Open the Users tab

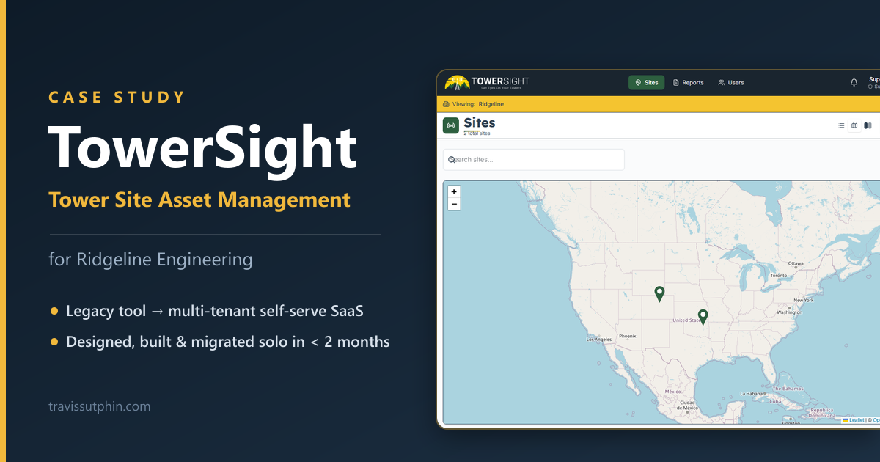click(731, 83)
